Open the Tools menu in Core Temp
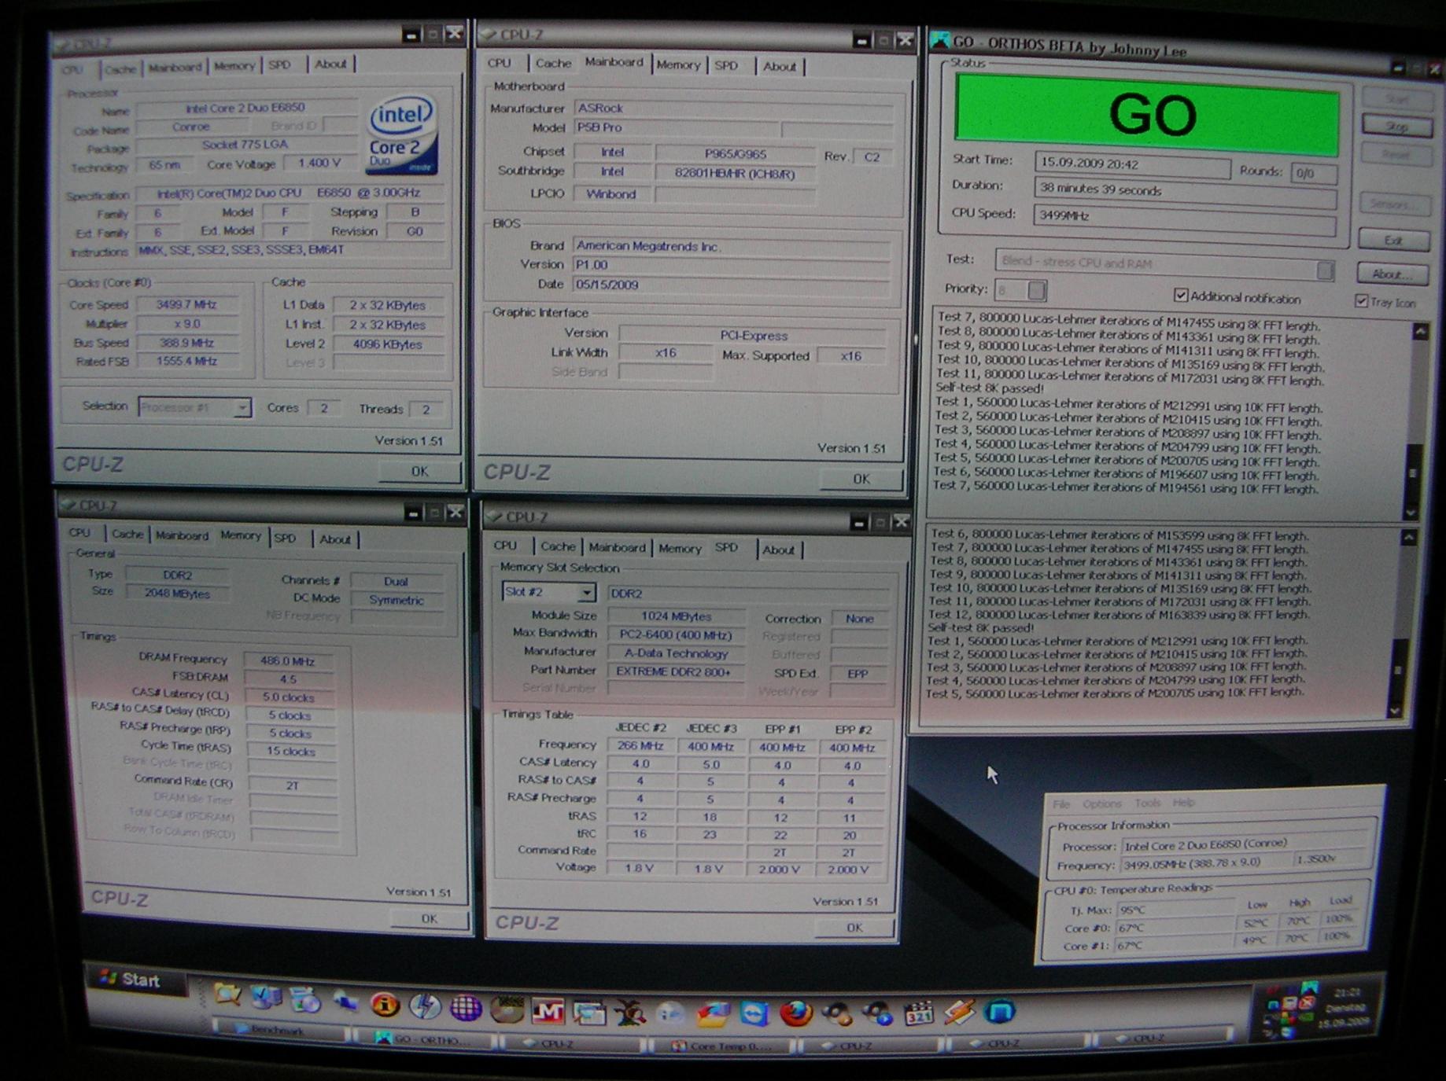 tap(1148, 803)
